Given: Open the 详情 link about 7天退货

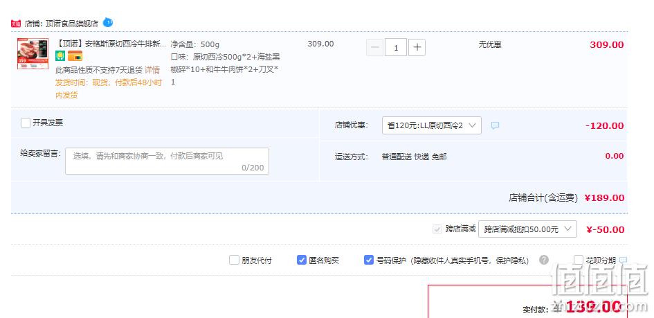Looking at the screenshot, I should [x=152, y=70].
